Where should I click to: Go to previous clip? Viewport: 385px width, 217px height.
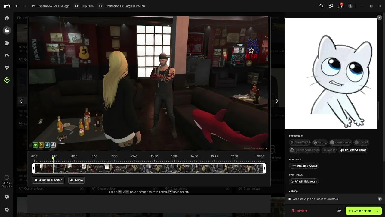(21, 101)
